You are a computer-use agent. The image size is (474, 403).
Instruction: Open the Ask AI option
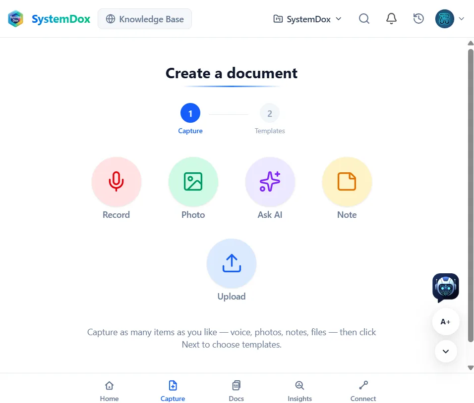(x=270, y=182)
